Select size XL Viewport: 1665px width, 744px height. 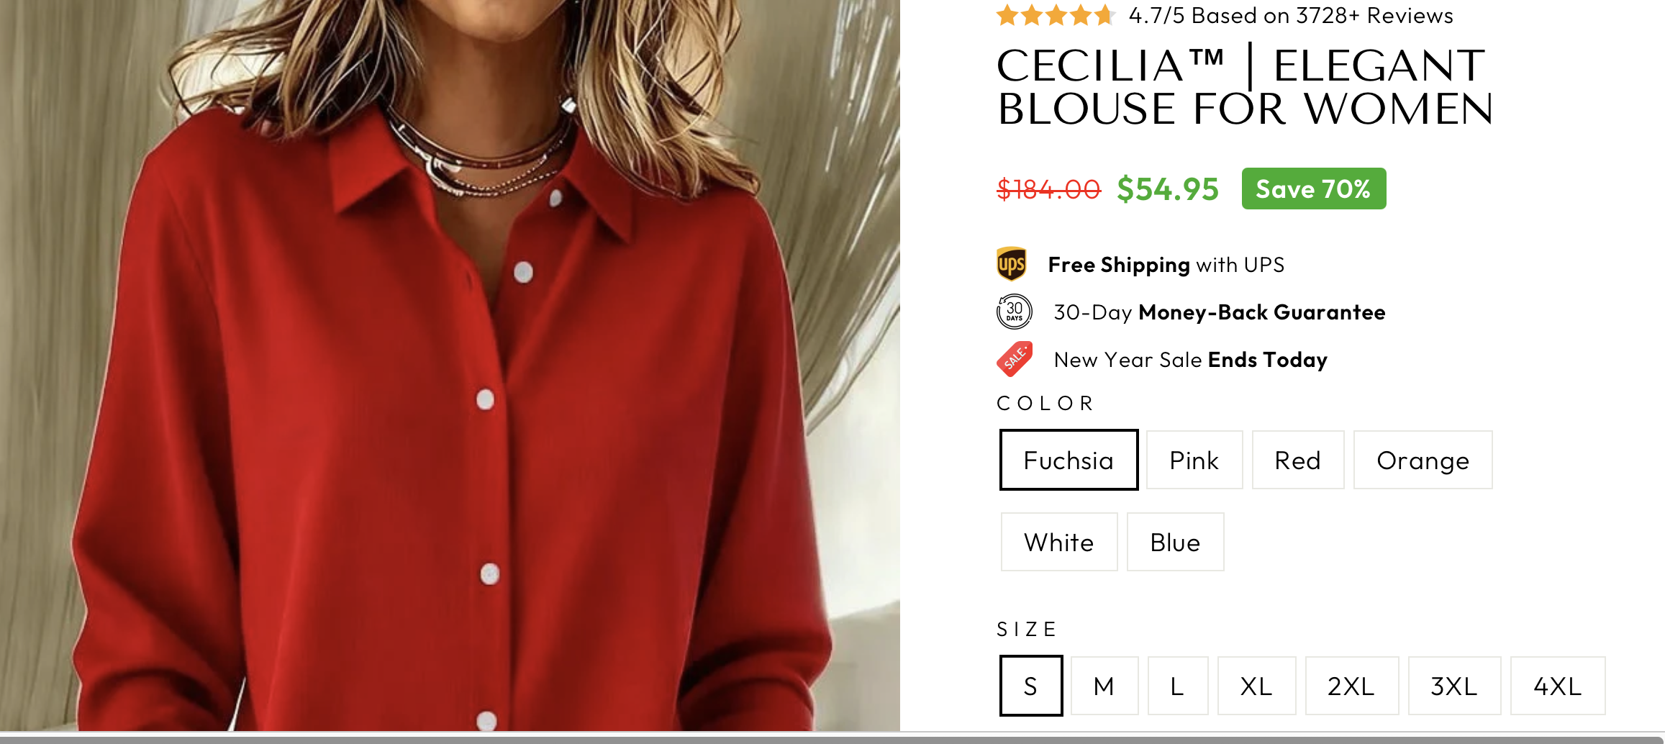coord(1256,686)
